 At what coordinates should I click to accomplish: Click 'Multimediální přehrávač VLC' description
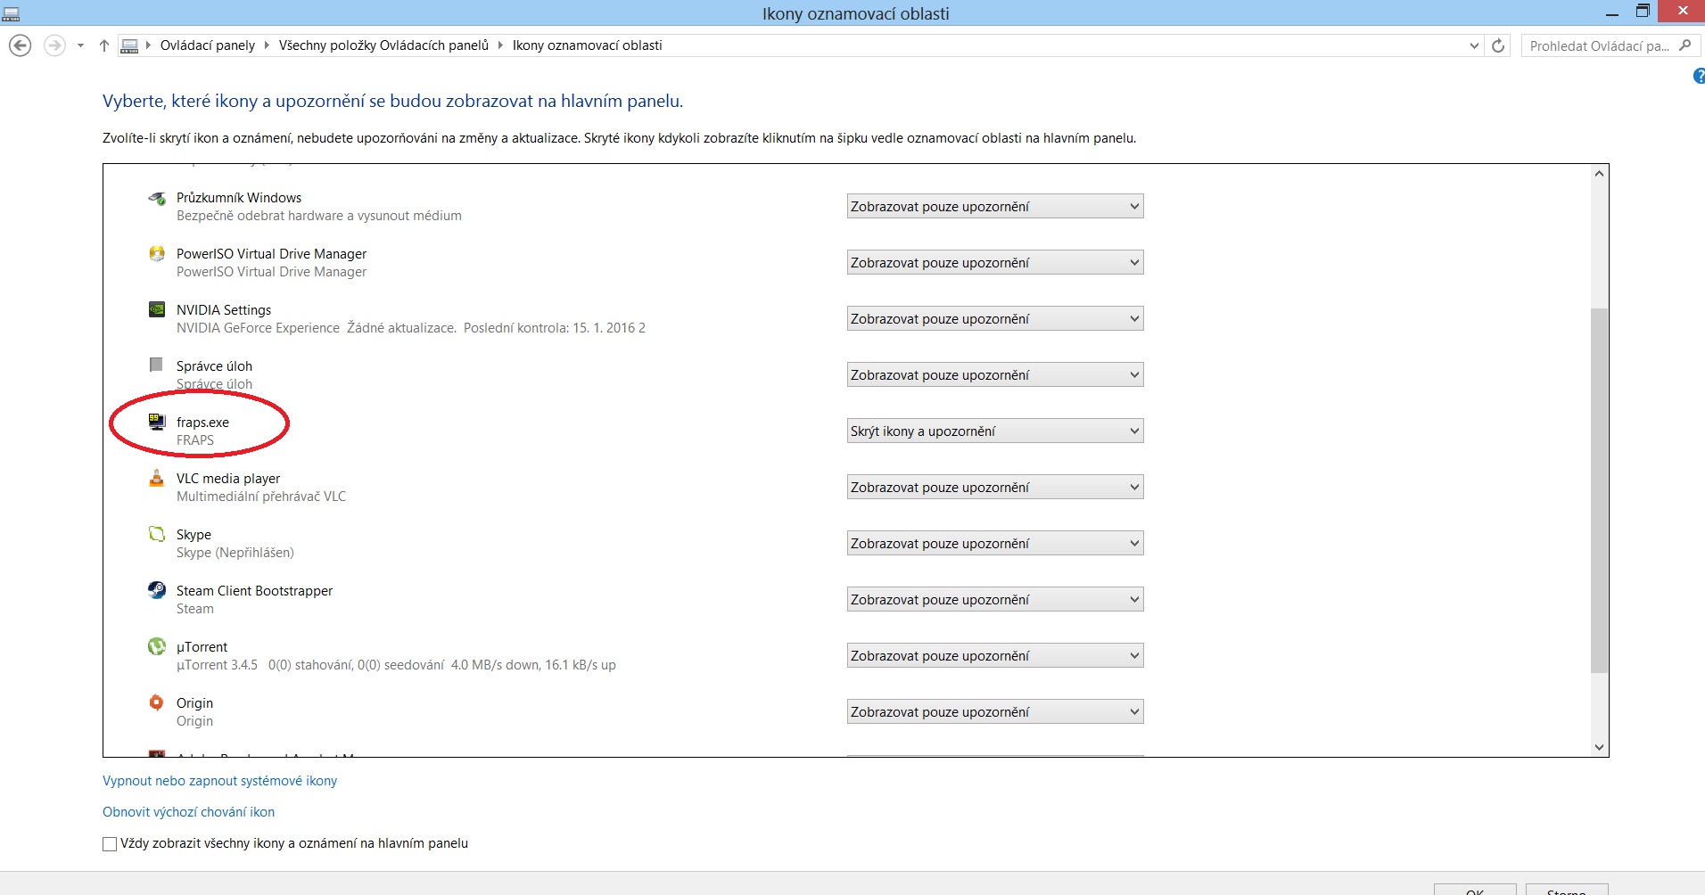click(261, 497)
